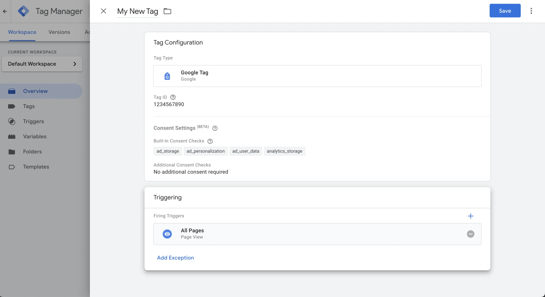Click the Tags label icon
Screen dimensions: 545x297
click(x=12, y=106)
